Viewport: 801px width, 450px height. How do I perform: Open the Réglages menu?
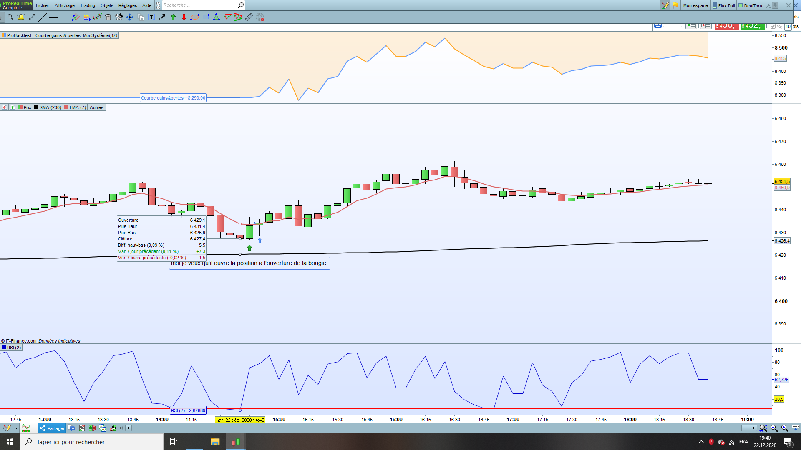127,5
